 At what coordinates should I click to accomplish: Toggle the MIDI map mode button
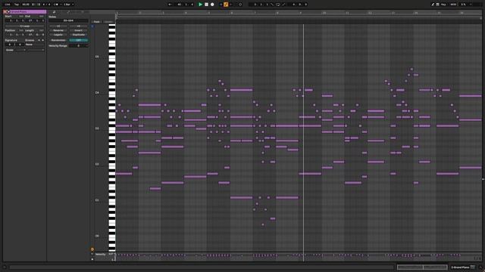[453, 5]
